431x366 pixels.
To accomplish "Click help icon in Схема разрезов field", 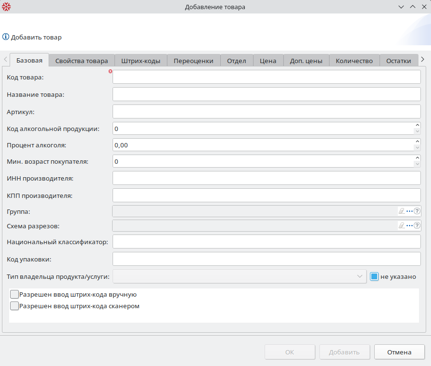I will [417, 226].
